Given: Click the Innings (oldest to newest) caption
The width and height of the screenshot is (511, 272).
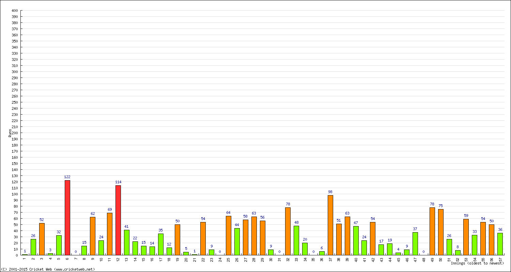Looking at the screenshot, I should (477, 263).
